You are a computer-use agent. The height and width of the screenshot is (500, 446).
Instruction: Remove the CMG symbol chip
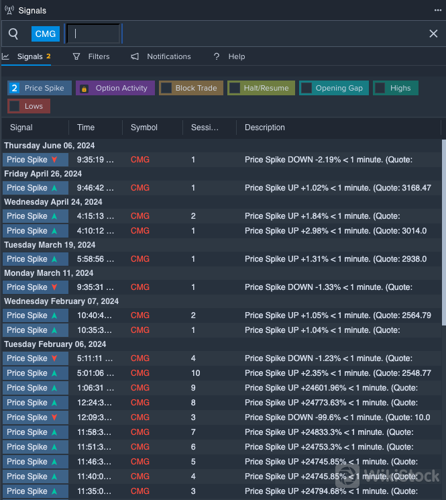(46, 34)
